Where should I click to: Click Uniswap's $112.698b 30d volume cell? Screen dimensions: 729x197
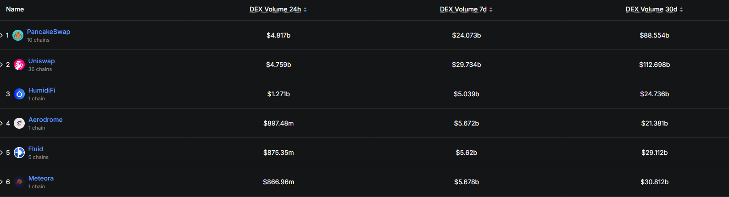tap(654, 65)
